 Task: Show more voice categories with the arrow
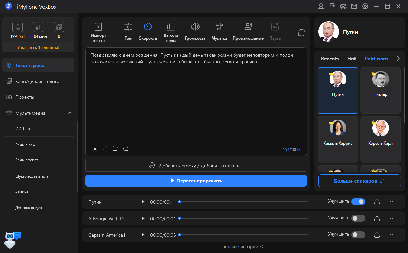pyautogui.click(x=398, y=59)
